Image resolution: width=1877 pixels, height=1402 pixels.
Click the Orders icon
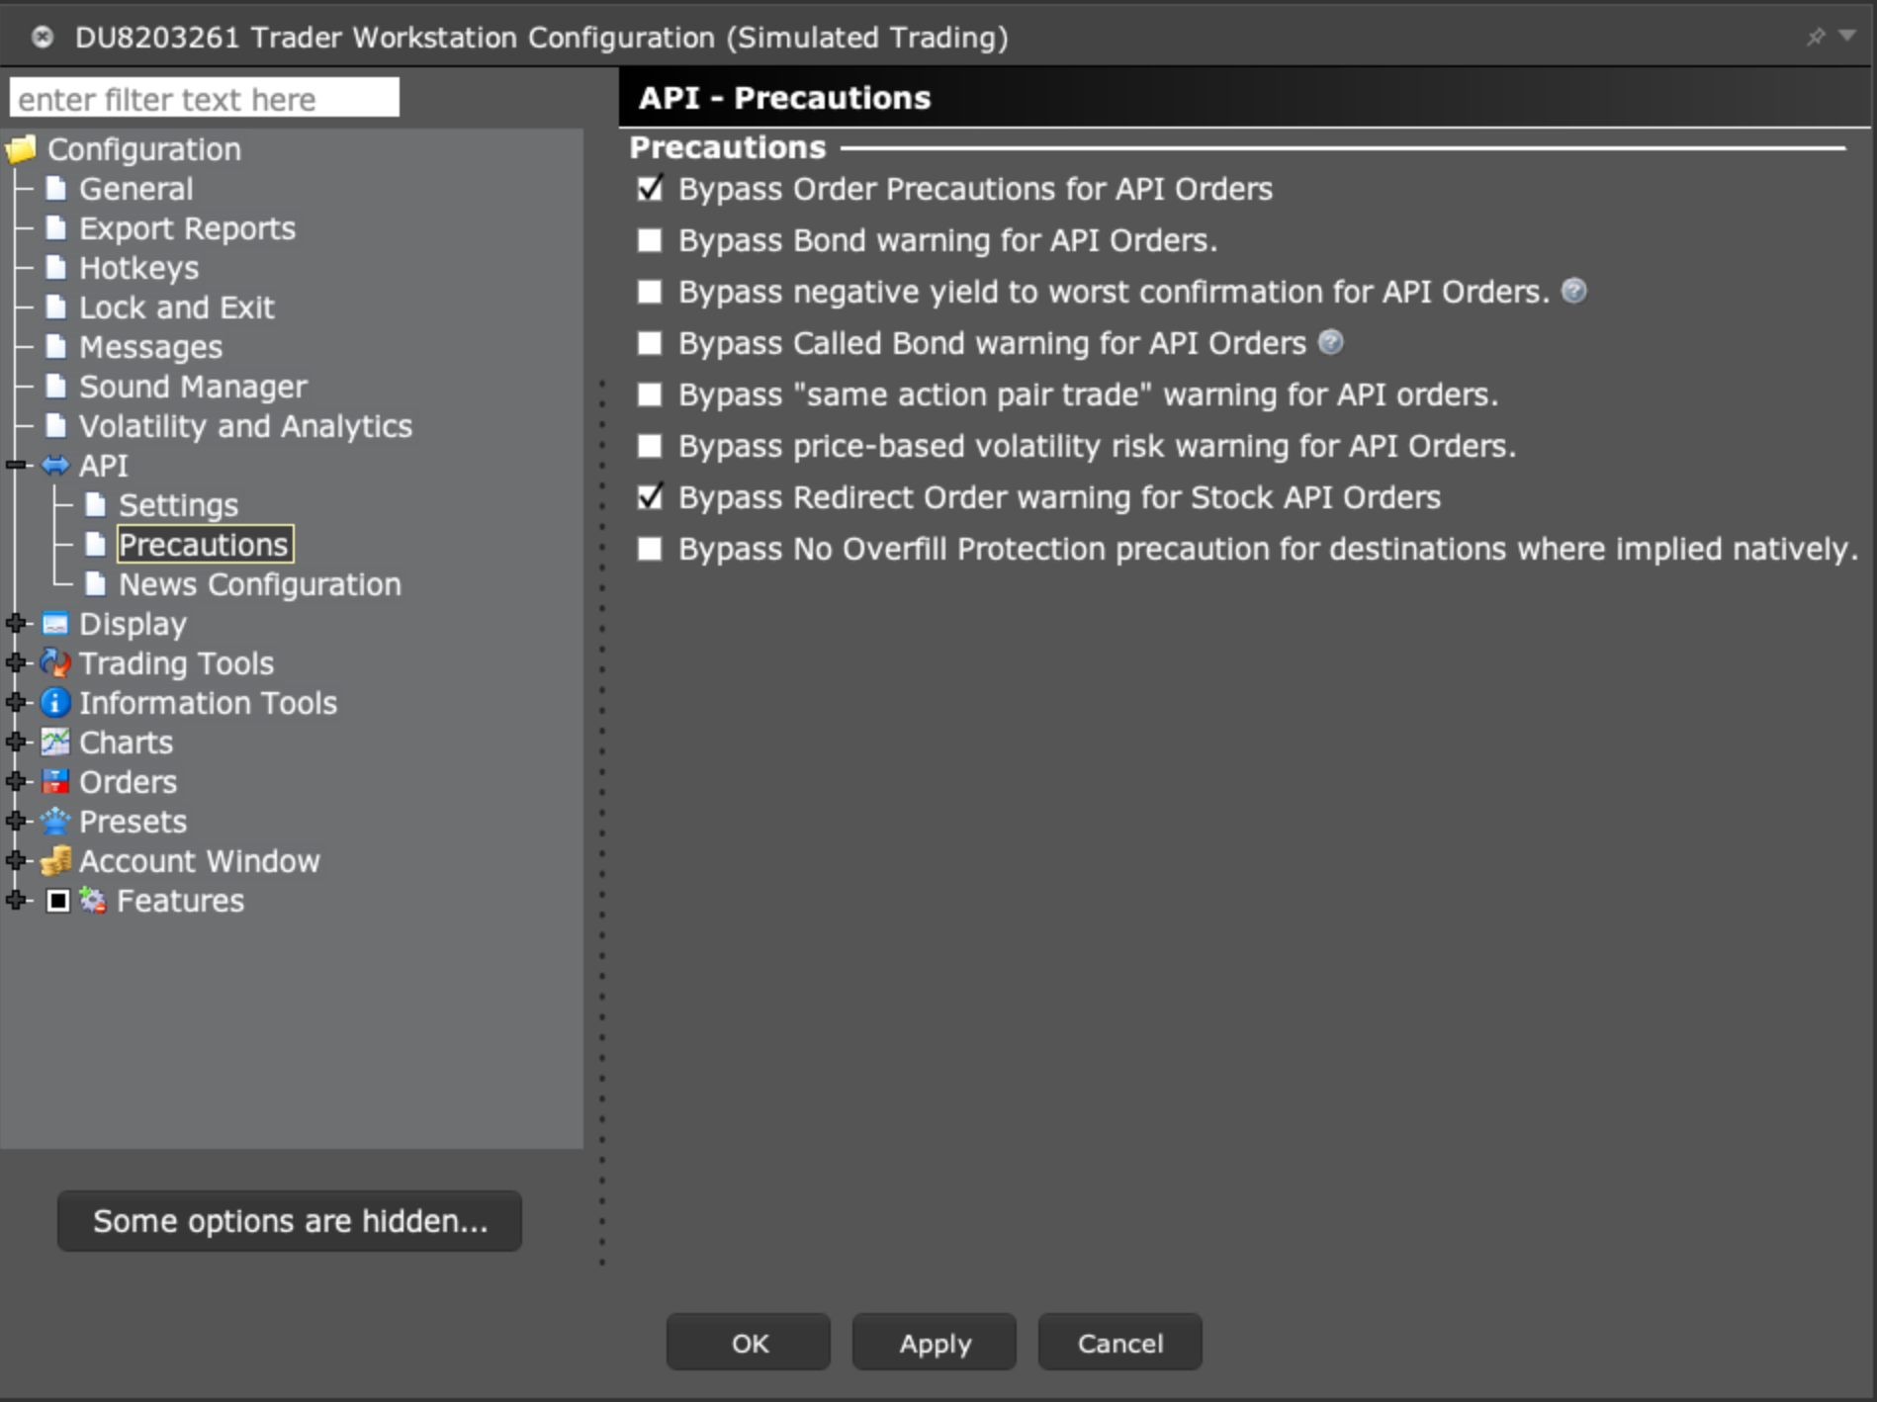point(55,781)
